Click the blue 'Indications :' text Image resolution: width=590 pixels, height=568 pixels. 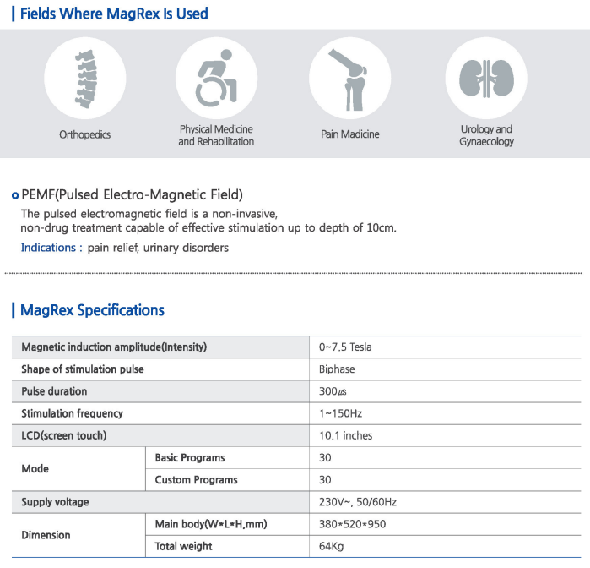[51, 248]
